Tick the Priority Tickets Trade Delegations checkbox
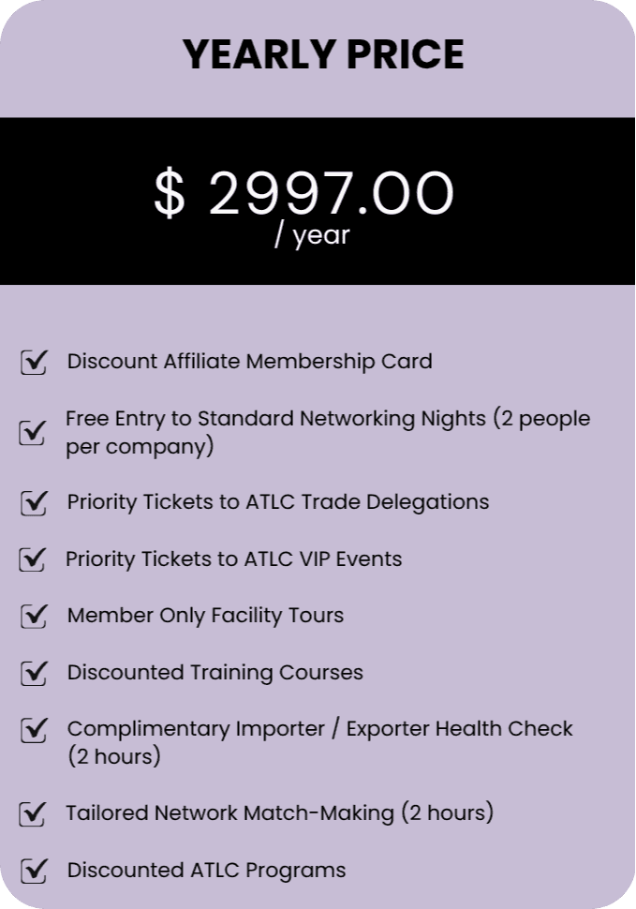636x909 pixels. (34, 502)
